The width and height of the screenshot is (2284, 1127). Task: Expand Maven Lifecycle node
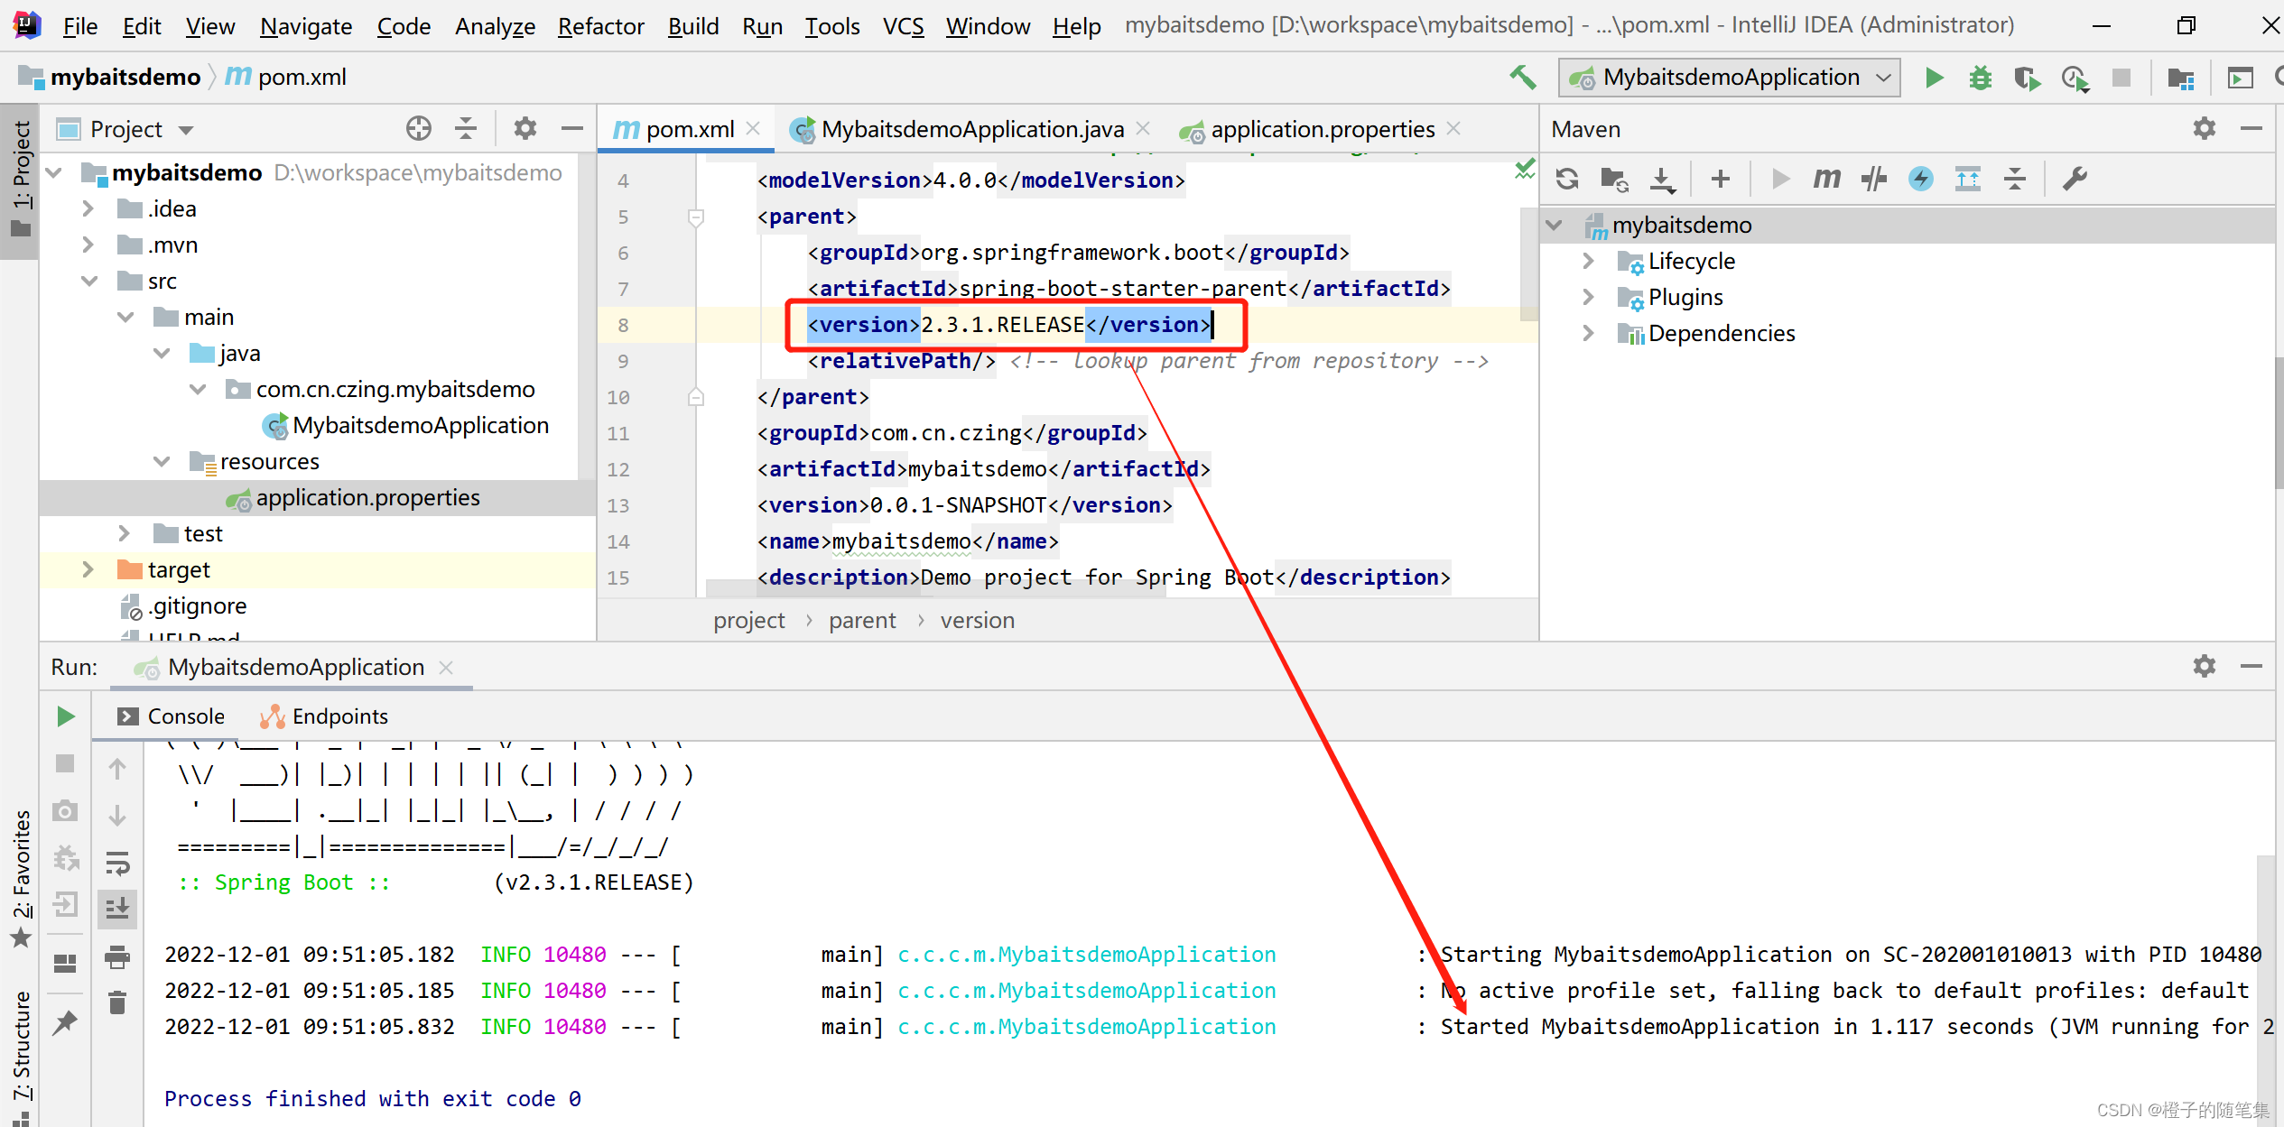tap(1589, 262)
